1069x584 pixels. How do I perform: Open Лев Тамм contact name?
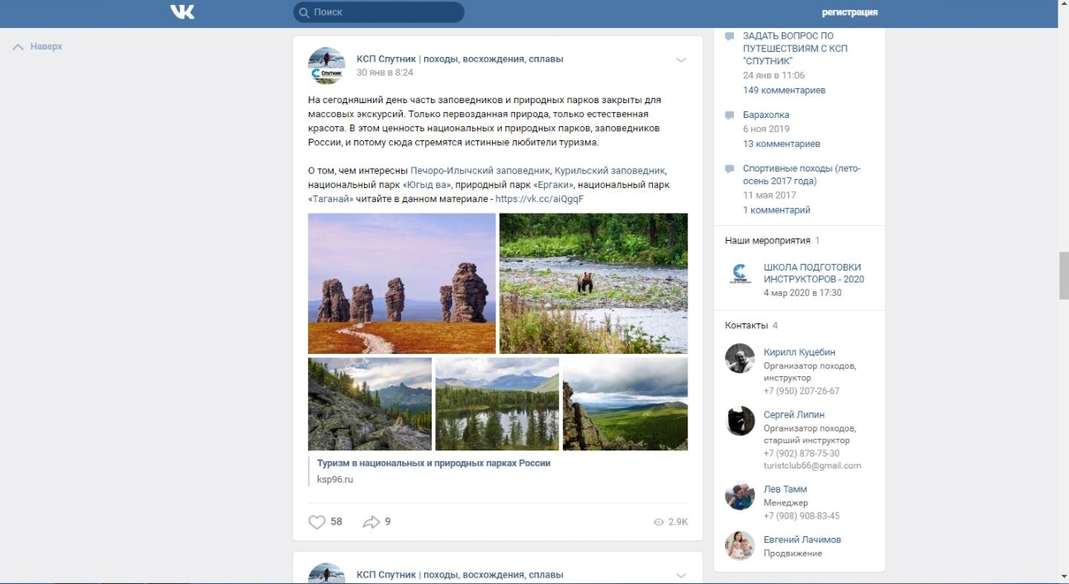[x=785, y=489]
